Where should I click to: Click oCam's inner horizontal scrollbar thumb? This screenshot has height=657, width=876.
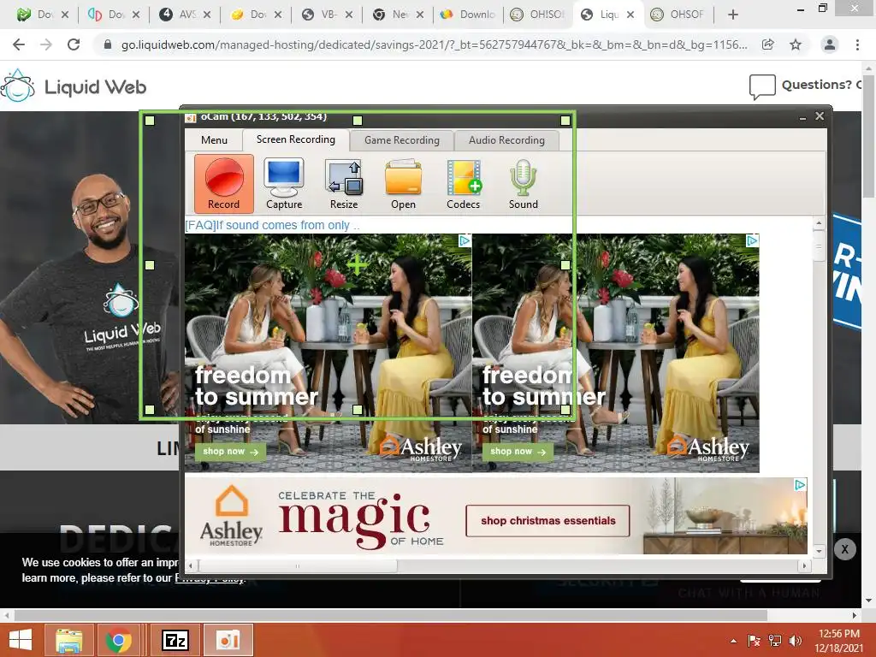pos(297,565)
